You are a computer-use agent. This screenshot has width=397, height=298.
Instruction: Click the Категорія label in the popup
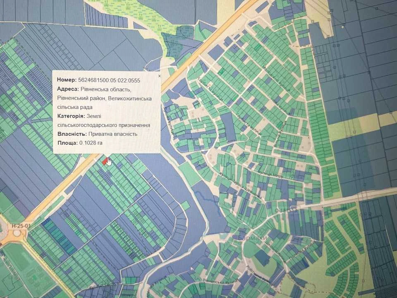71,116
